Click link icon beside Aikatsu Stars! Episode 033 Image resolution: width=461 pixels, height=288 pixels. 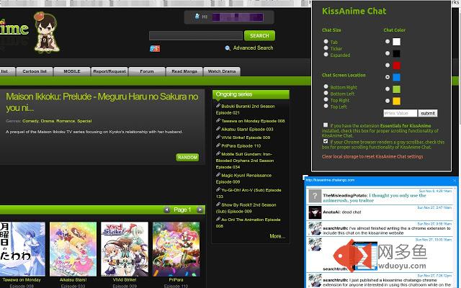tap(218, 129)
